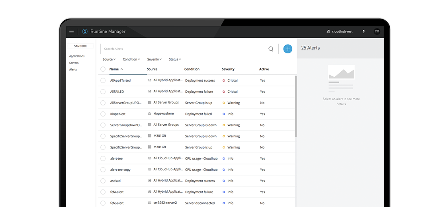446x207 pixels.
Task: Click 'Deployment failed' condition in KiopeAlert row
Action: click(199, 114)
